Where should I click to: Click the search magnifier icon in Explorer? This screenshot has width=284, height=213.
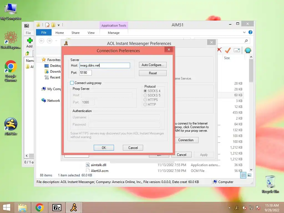tap(246, 41)
